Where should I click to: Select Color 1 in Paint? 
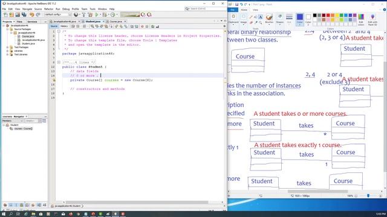(300, 20)
